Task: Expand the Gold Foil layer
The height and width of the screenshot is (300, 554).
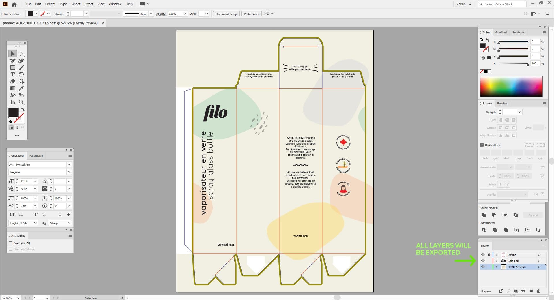Action: [x=497, y=261]
